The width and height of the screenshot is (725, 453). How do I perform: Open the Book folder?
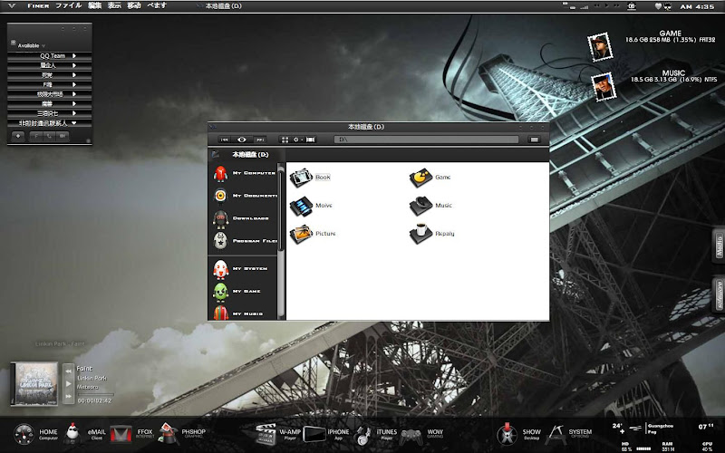coord(301,178)
